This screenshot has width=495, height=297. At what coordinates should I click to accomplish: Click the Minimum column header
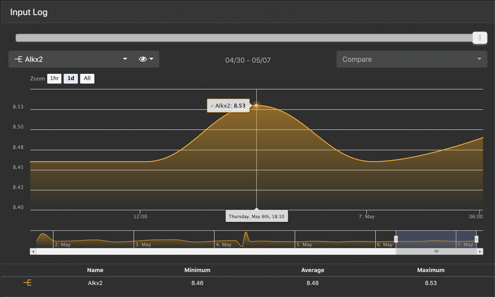click(197, 270)
